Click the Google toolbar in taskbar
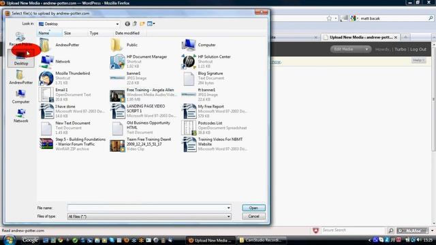The width and height of the screenshot is (436, 245). 30,240
